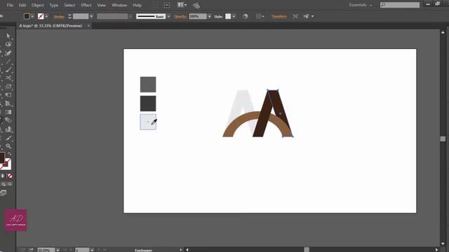Click the search field in the menu bar
449x252 pixels.
[x=400, y=5]
